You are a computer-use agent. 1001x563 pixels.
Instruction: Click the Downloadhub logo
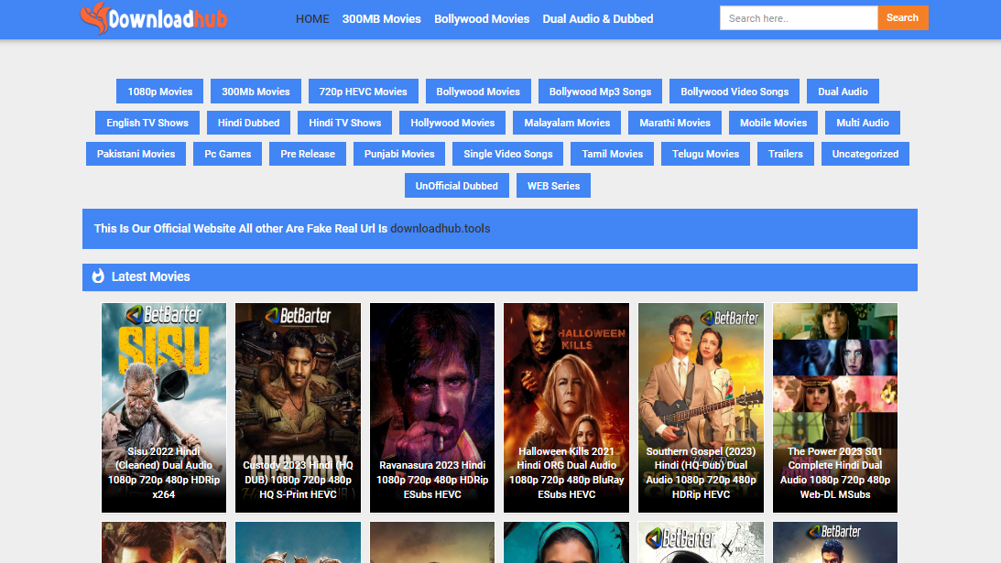[154, 18]
